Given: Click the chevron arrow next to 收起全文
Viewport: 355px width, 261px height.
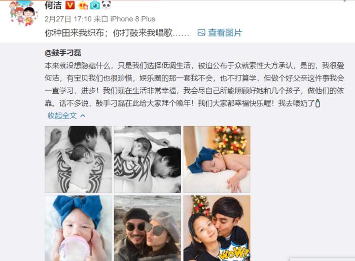Looking at the screenshot, I should pyautogui.click(x=83, y=116).
